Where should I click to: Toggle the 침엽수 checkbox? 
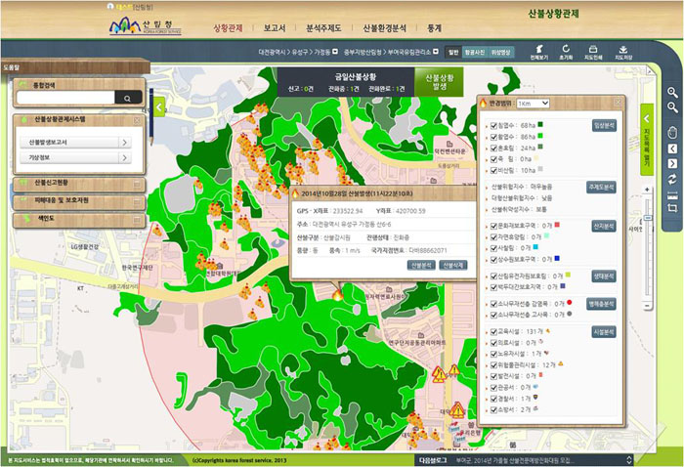click(493, 125)
